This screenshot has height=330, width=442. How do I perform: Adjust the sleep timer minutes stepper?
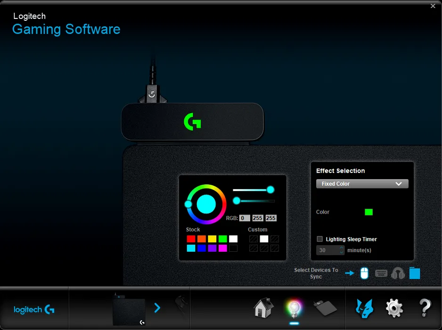pos(342,250)
